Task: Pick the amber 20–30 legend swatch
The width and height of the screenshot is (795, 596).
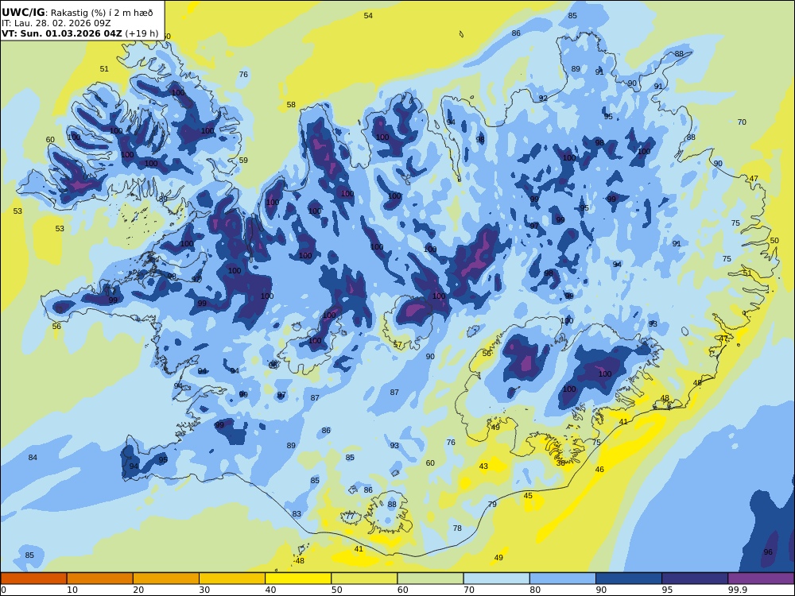Action: point(166,579)
